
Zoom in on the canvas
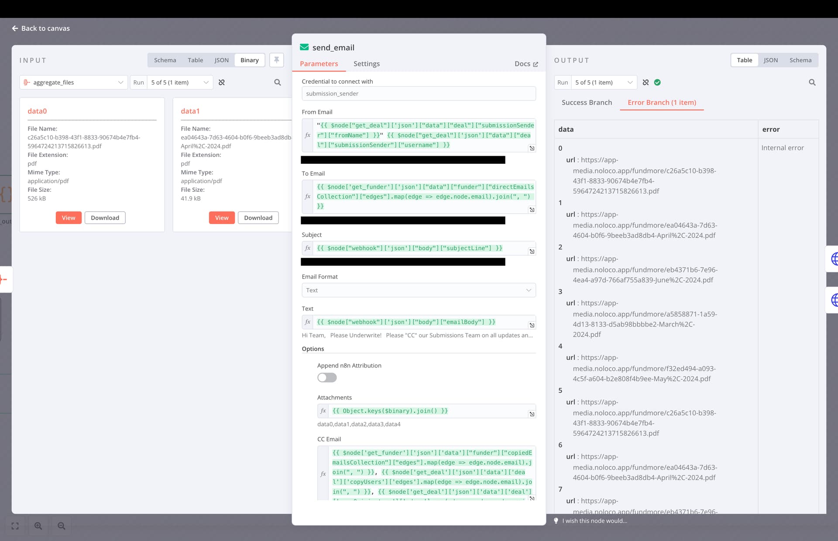(x=38, y=526)
